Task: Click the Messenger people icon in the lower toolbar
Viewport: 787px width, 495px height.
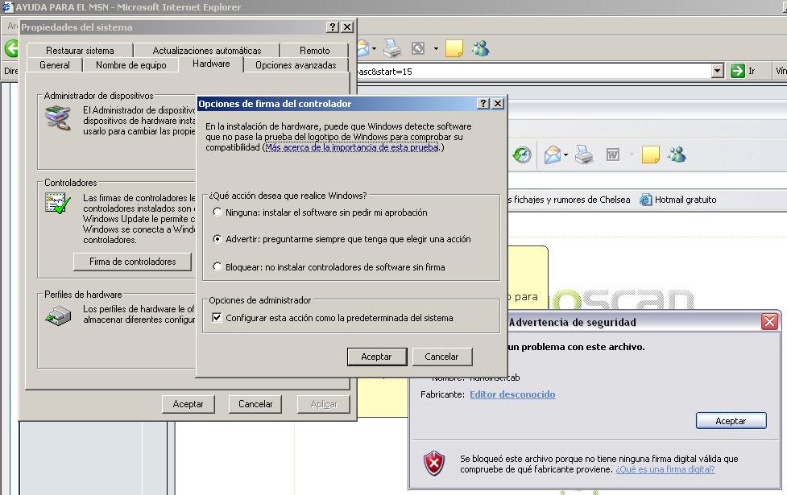Action: (x=677, y=155)
